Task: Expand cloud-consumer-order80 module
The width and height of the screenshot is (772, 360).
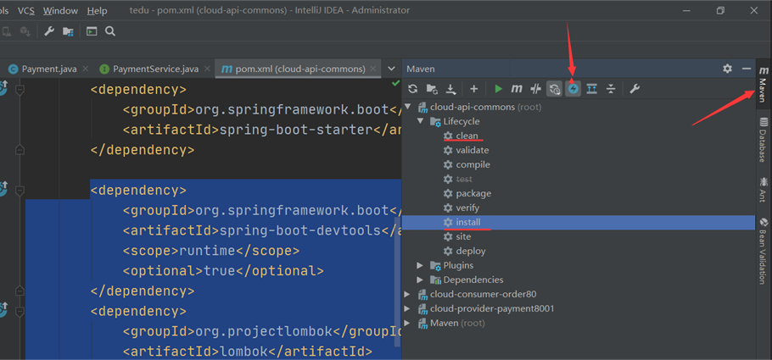Action: (408, 294)
